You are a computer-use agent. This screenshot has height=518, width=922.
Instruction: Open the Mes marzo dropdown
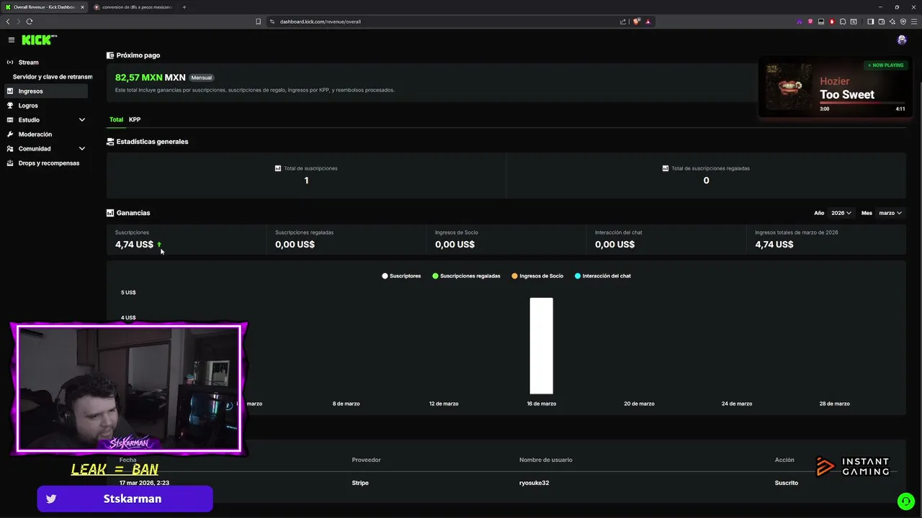coord(890,213)
